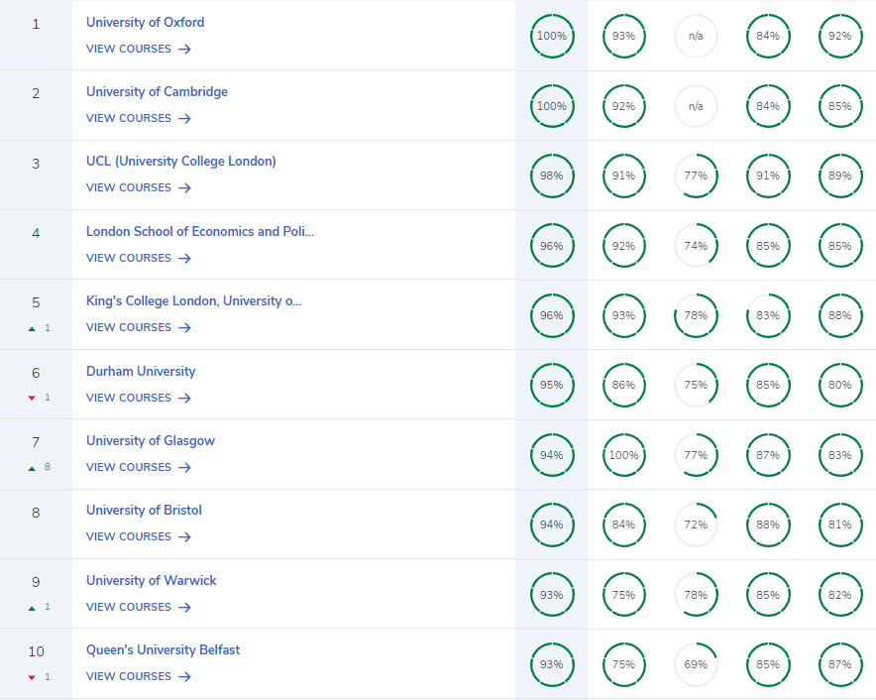Click the green rank-up arrow for University of Warwick

pos(32,608)
